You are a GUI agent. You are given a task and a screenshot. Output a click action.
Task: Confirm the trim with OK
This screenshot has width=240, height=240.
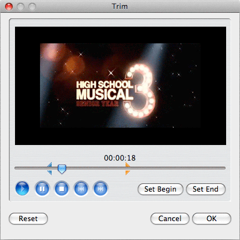(x=212, y=218)
